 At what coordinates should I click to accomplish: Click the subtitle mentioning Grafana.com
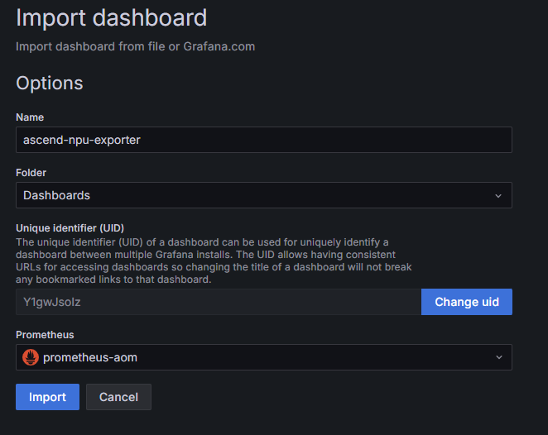pos(135,46)
